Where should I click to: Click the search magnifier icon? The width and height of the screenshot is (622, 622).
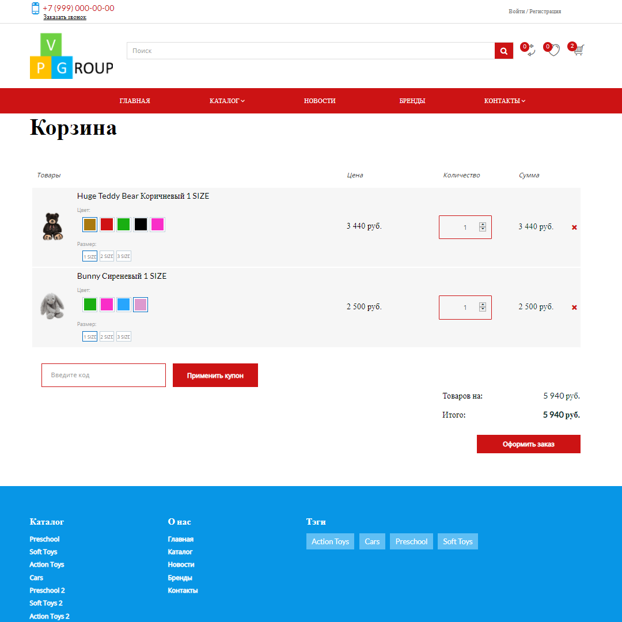tap(503, 51)
